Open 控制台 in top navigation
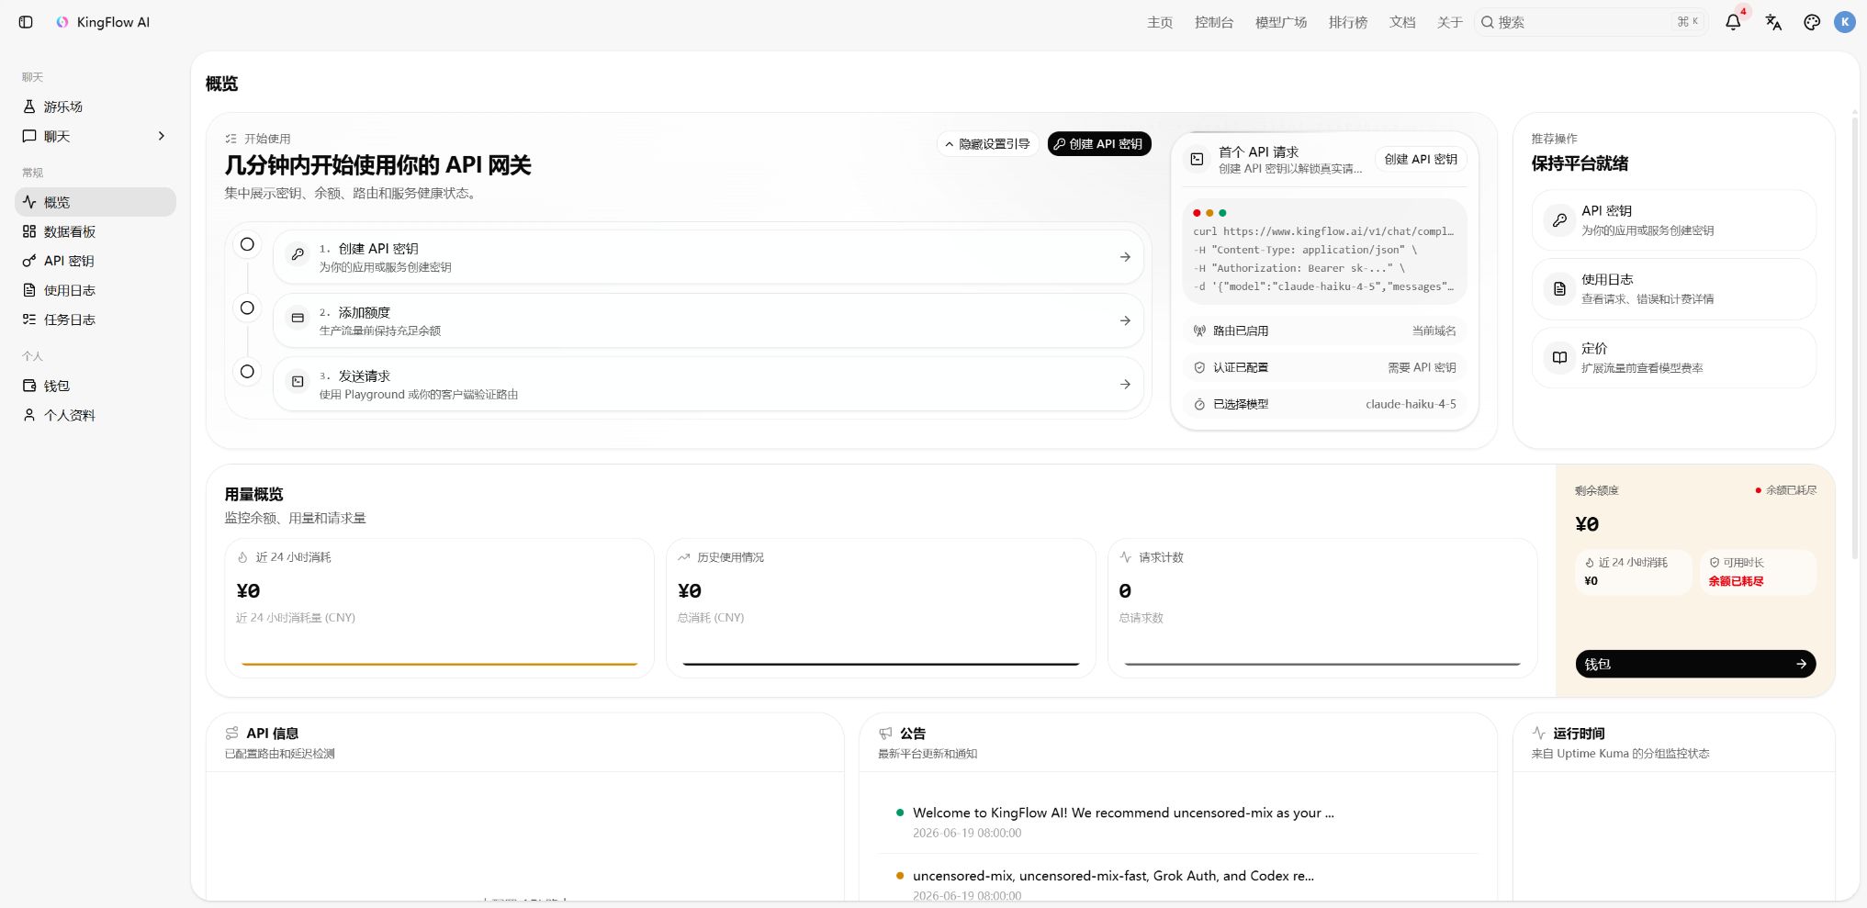 tap(1214, 23)
